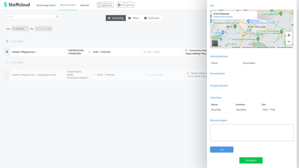The height and width of the screenshot is (168, 299).
Task: Open the Einladungen Event page
Action: coord(46,5)
